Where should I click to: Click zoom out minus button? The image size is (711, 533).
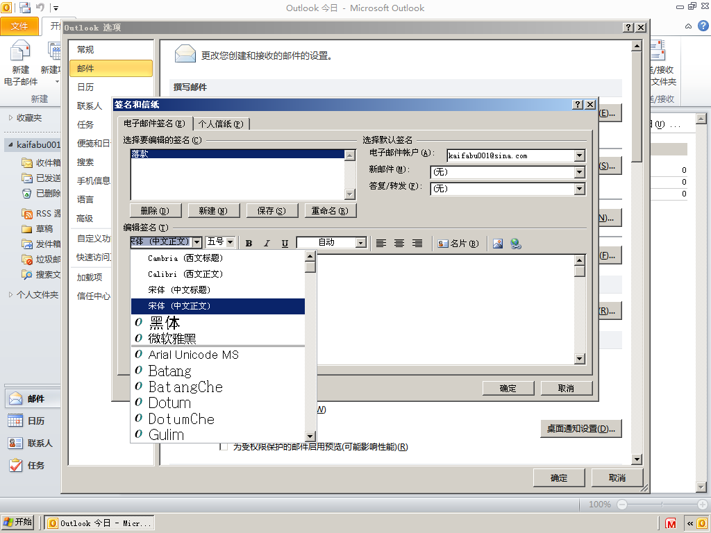621,505
